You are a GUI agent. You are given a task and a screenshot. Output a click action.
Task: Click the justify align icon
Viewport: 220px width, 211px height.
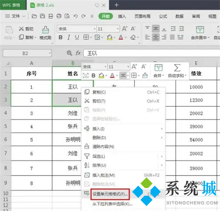(x=172, y=37)
